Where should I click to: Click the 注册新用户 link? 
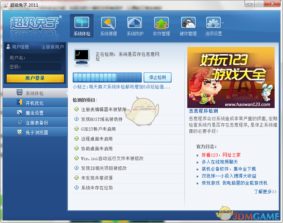pos(52,47)
